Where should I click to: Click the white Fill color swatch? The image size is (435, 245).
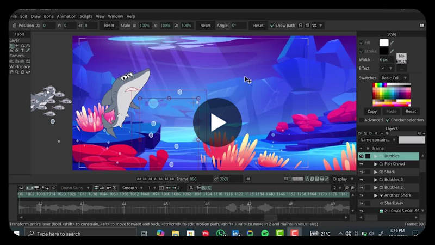384,43
